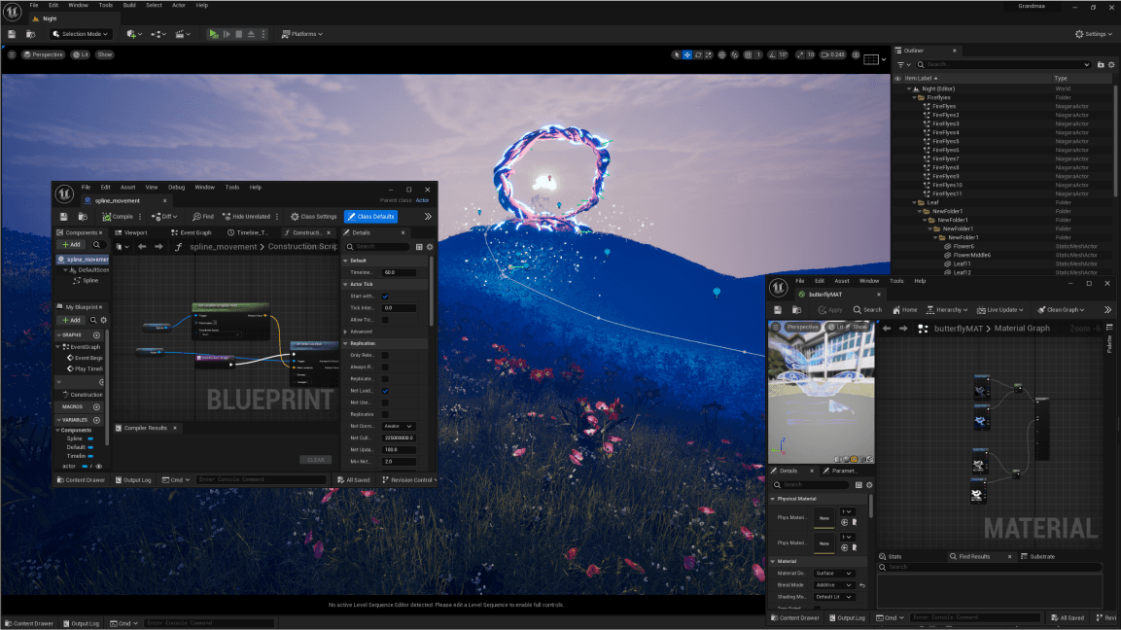Open the main viewport hamburger options menu
Viewport: 1121px width, 630px height.
12,54
